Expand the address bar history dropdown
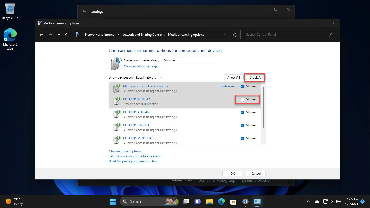The image size is (370, 208). [x=225, y=35]
